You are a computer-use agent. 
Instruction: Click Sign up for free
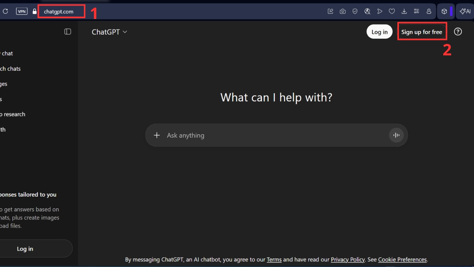(x=422, y=32)
